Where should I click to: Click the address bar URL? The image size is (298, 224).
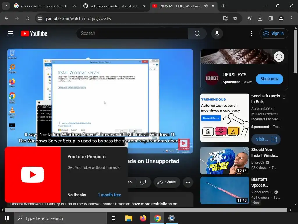(x=78, y=18)
